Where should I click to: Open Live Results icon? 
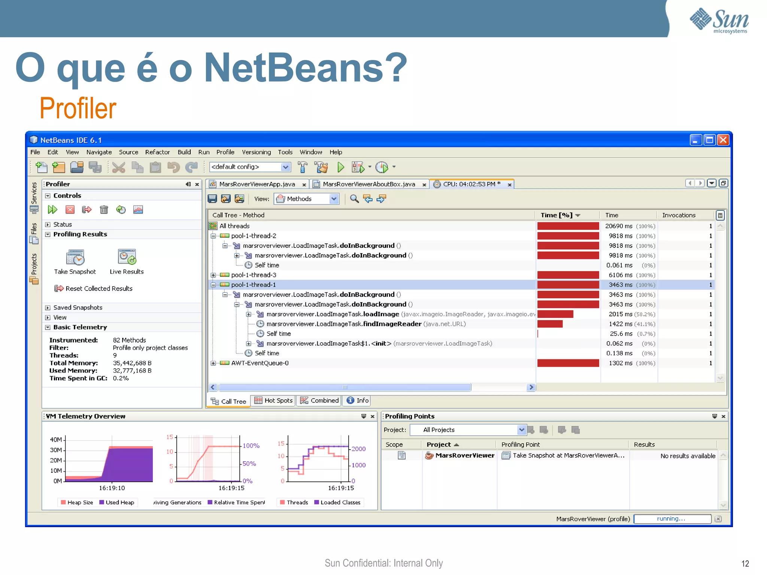coord(127,257)
